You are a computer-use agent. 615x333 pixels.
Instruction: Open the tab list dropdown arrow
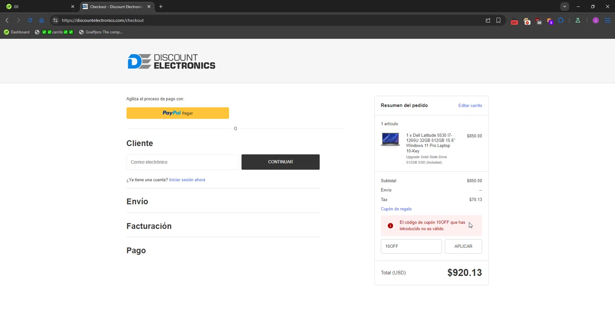point(565,7)
